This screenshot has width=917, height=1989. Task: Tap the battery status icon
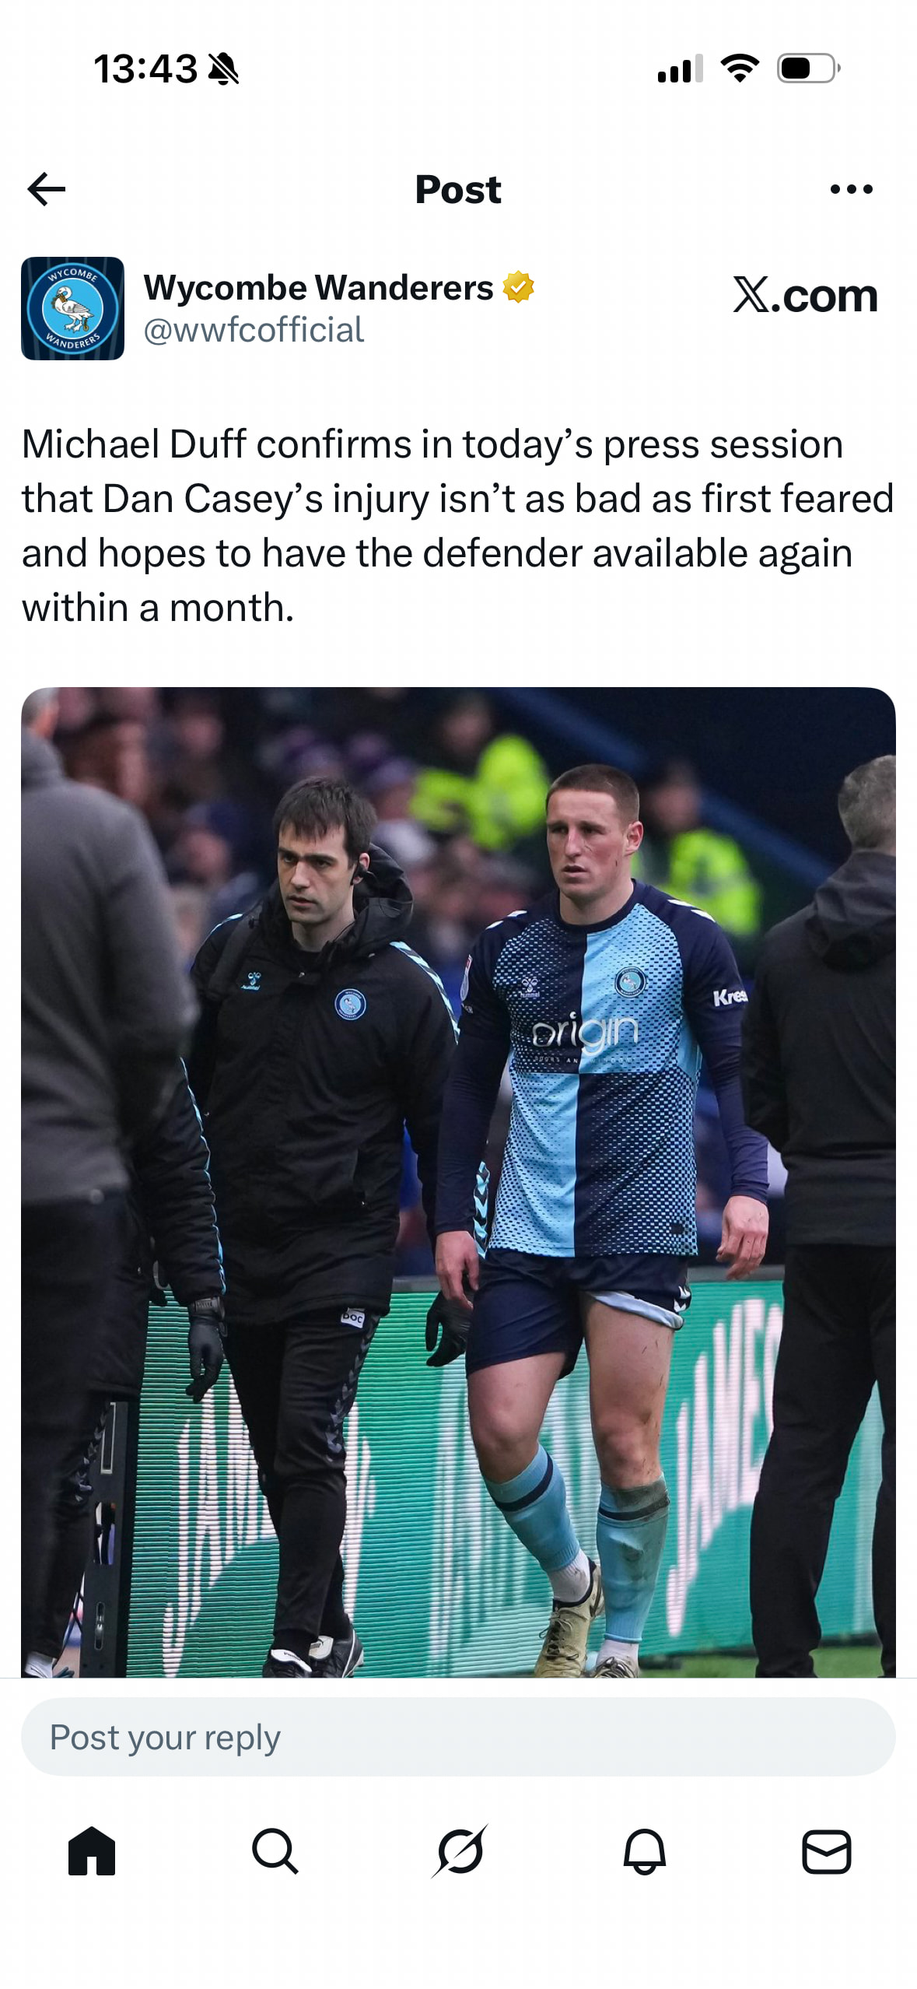tap(809, 68)
